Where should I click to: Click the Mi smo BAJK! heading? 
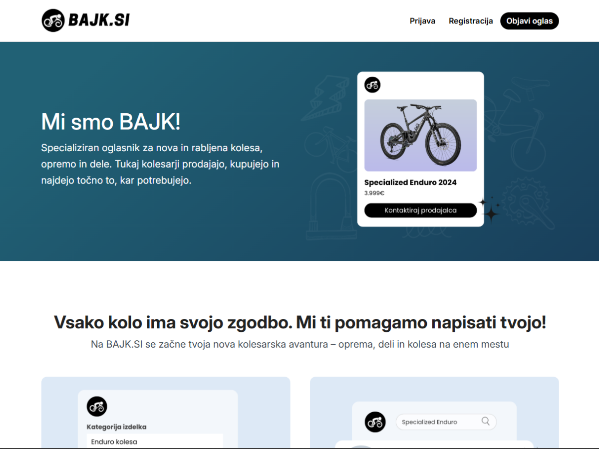[111, 122]
